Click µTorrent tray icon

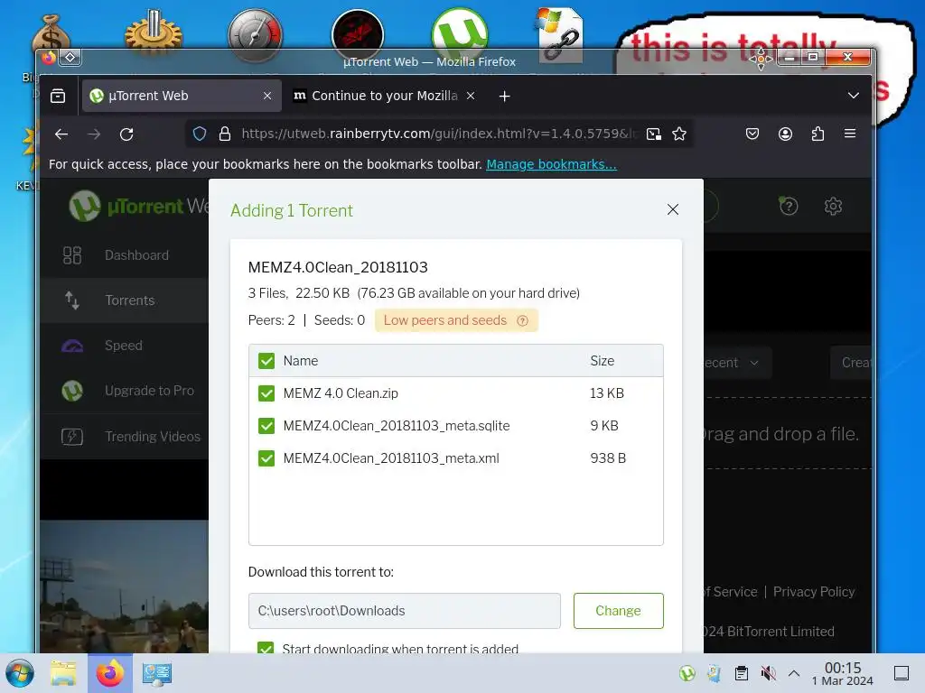[x=687, y=673]
